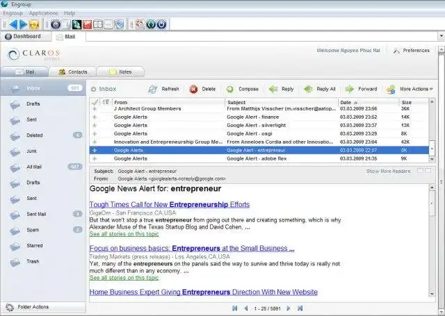The height and width of the screenshot is (316, 445).
Task: Open tab list dropdown arrow at tab bar end
Action: click(442, 36)
